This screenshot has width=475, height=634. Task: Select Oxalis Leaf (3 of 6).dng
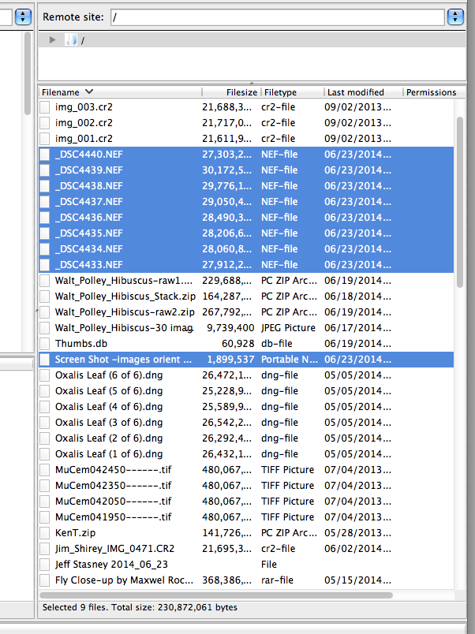click(246, 423)
